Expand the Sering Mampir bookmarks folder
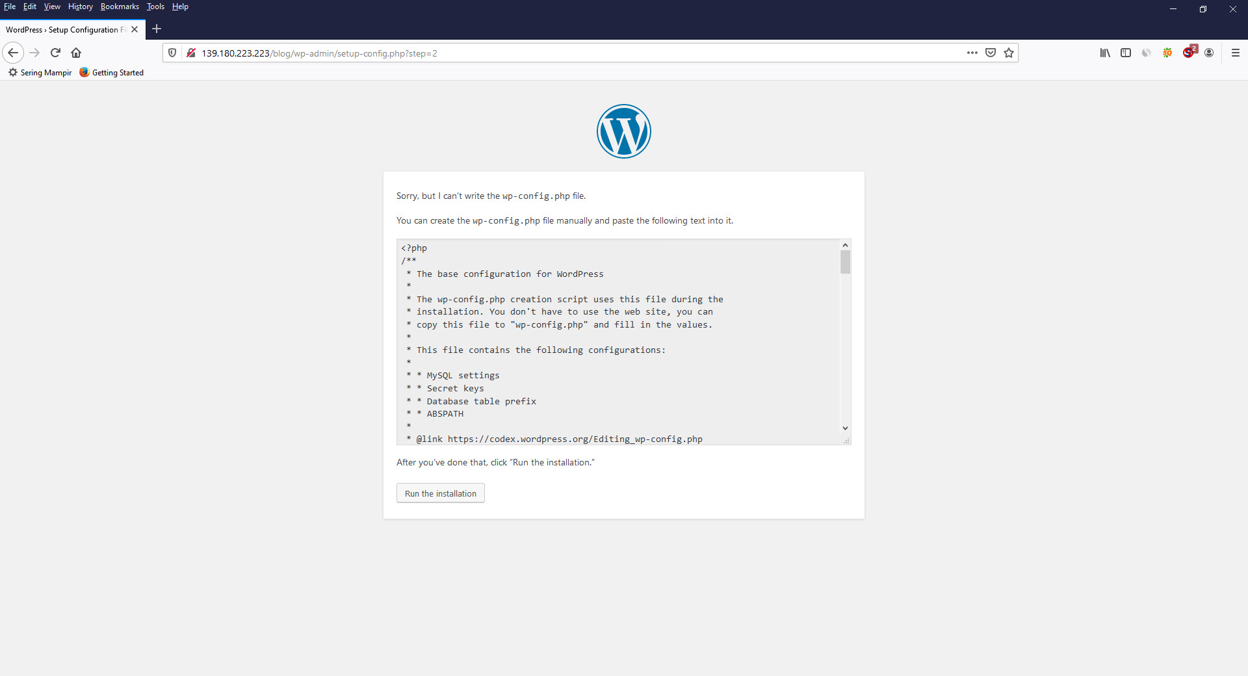Viewport: 1248px width, 676px height. click(39, 72)
